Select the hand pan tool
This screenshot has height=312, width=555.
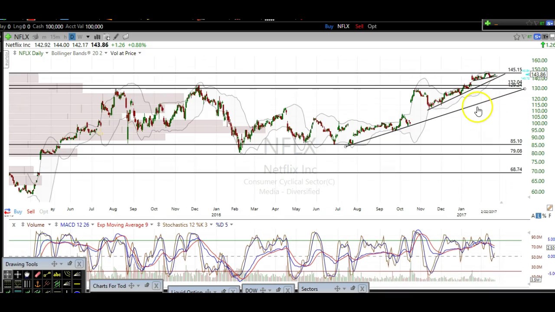tap(27, 274)
